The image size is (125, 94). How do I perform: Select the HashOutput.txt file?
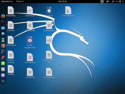[49, 57]
